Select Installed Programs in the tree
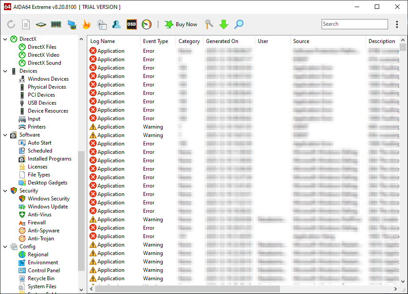This screenshot has height=294, width=408. point(49,159)
